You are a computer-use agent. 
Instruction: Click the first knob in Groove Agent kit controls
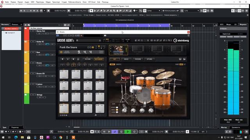125,110
